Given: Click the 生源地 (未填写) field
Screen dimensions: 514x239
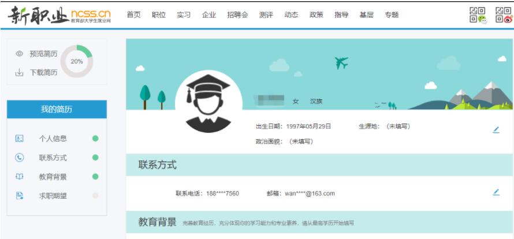Looking at the screenshot, I should point(385,126).
